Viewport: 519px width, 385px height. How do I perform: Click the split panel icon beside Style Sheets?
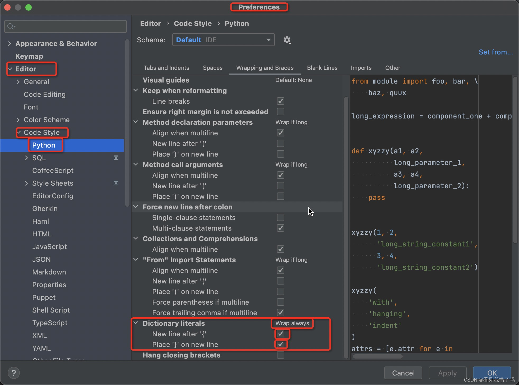pyautogui.click(x=115, y=183)
